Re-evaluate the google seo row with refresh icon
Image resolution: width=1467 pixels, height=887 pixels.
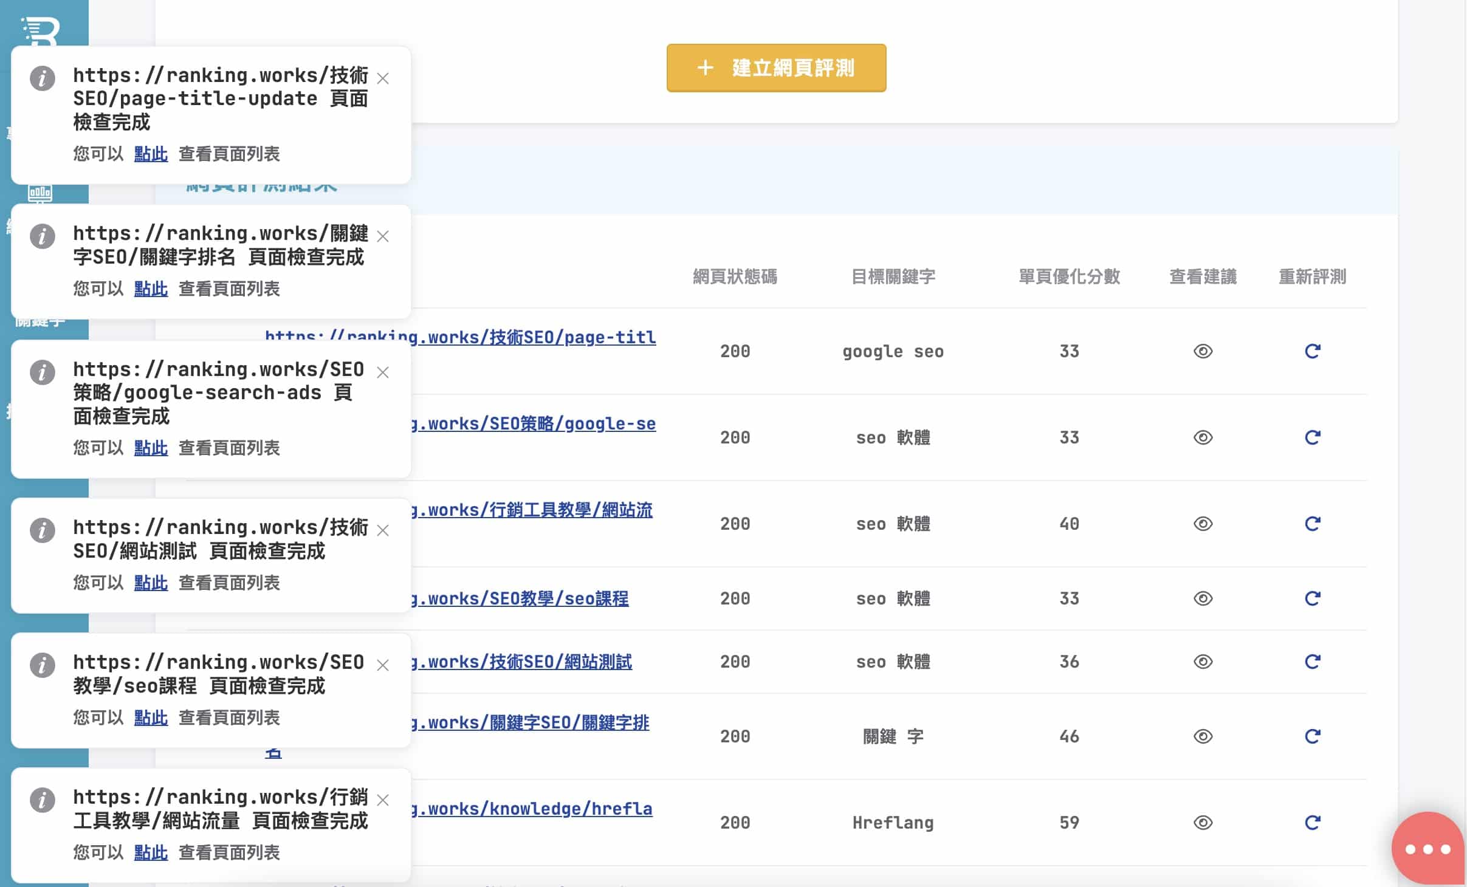point(1312,351)
